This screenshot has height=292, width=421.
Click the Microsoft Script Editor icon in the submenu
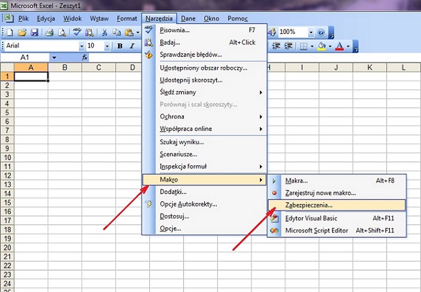coord(274,230)
